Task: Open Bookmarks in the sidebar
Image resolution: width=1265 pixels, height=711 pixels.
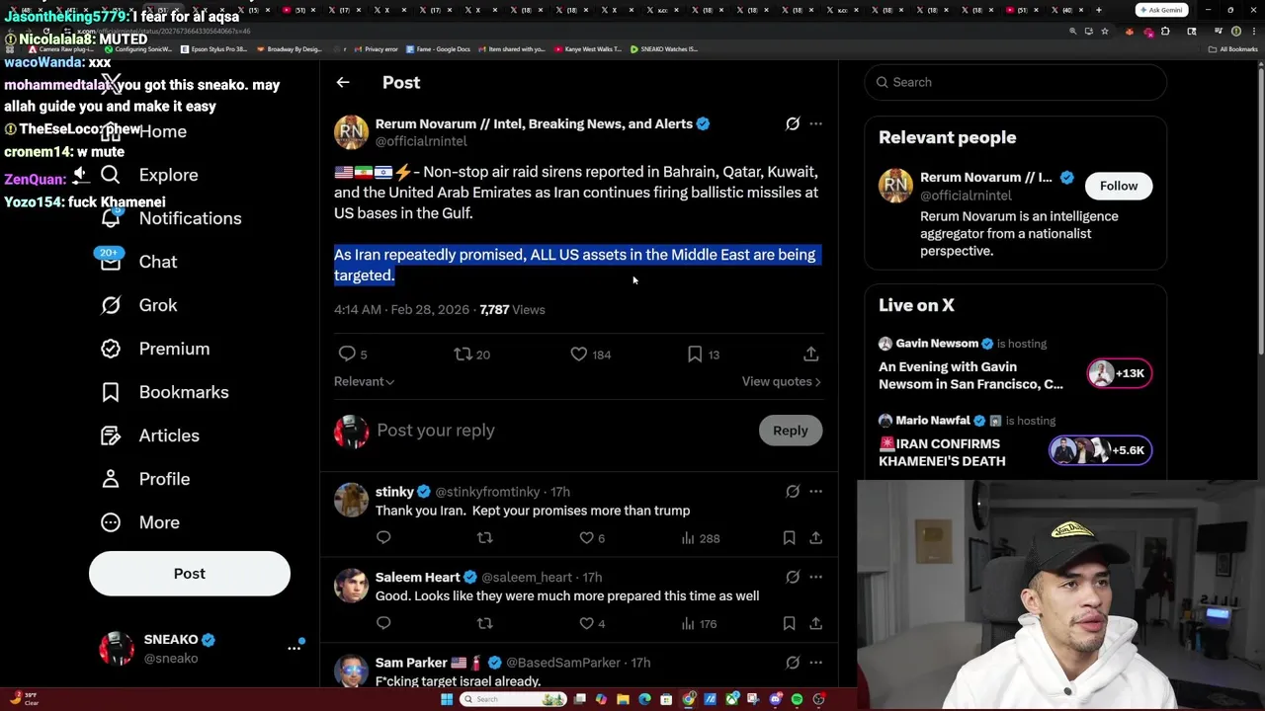Action: [x=164, y=392]
